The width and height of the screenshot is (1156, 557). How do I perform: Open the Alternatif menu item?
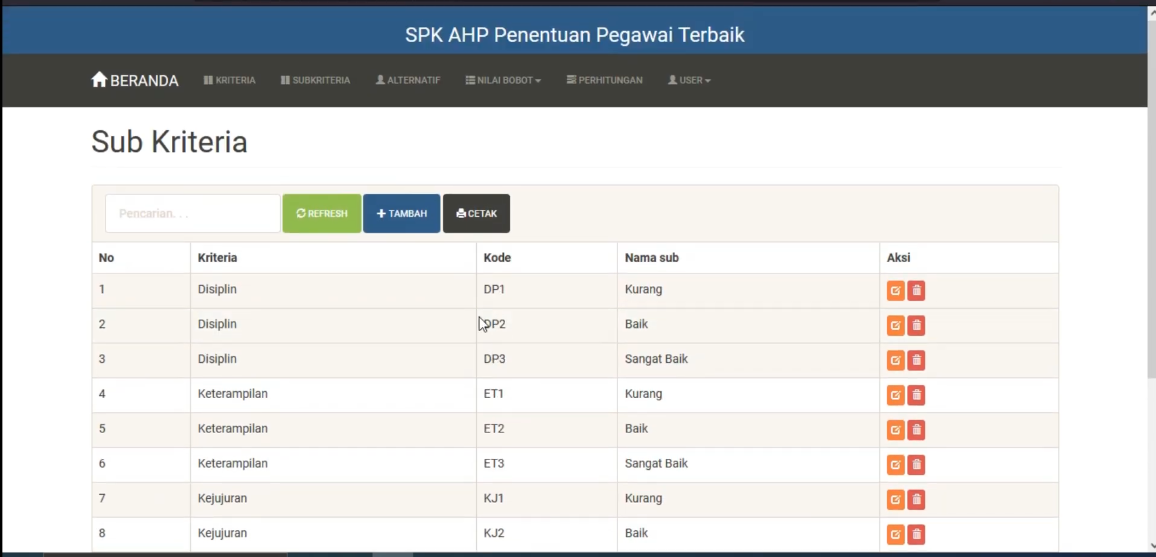click(408, 80)
